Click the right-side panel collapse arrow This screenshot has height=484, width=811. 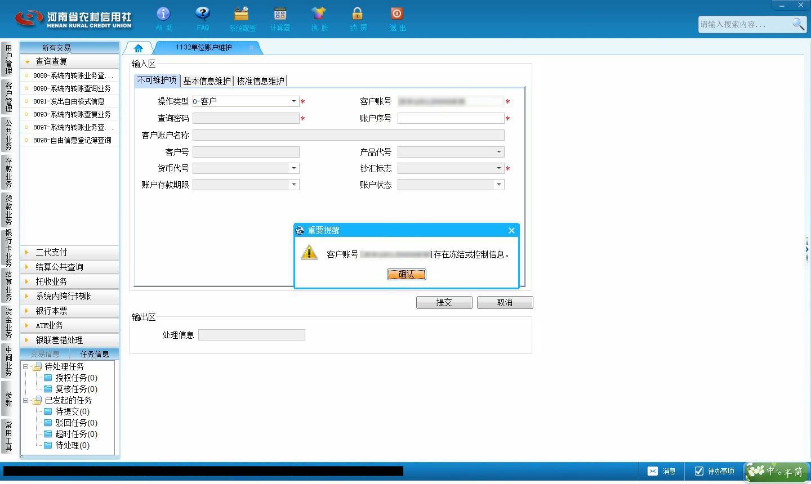click(807, 249)
